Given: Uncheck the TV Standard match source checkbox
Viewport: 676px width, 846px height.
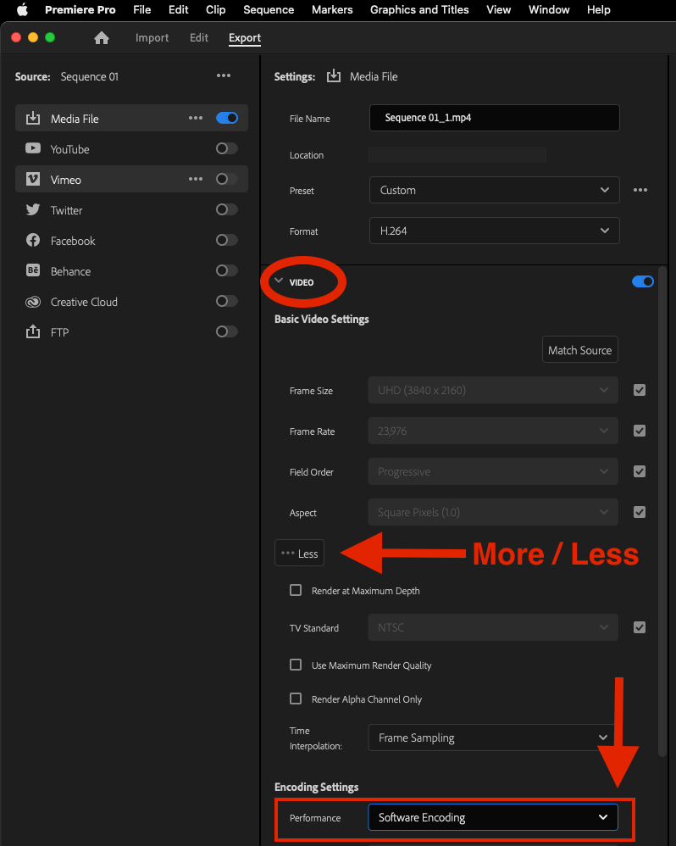Looking at the screenshot, I should pos(640,627).
